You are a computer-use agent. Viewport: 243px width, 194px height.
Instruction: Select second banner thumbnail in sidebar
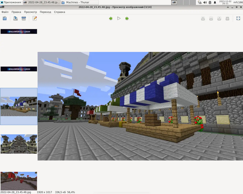click(x=19, y=69)
